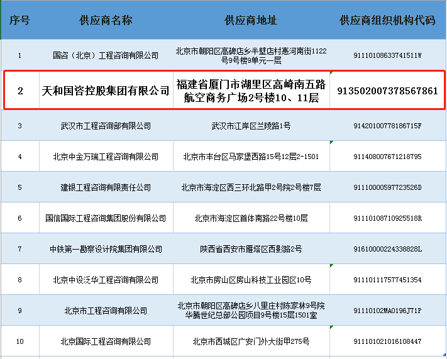Viewport: 447px width, 359px height.
Task: Select the 供应商组织机构代码 header cell
Action: click(x=388, y=20)
